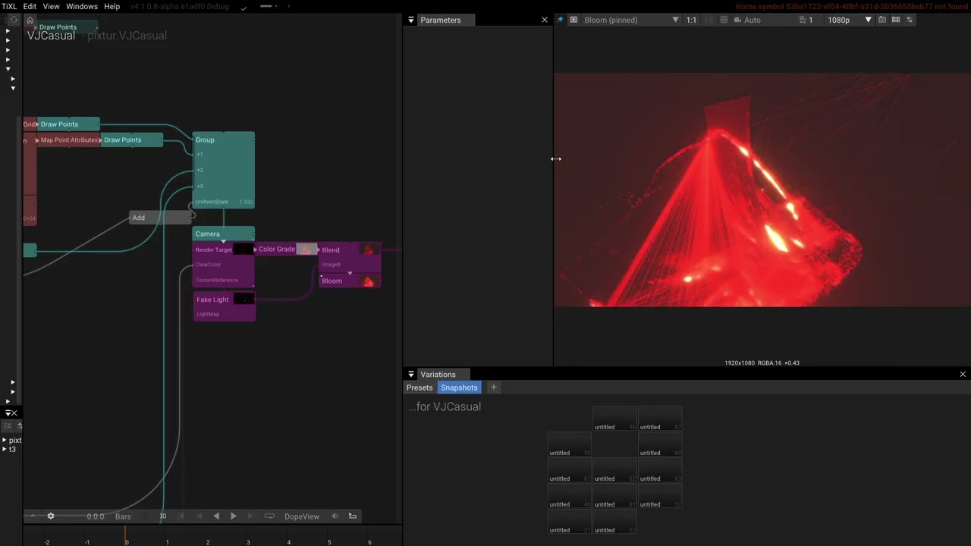Select snapshot thumbnail numbered 56

[614, 419]
